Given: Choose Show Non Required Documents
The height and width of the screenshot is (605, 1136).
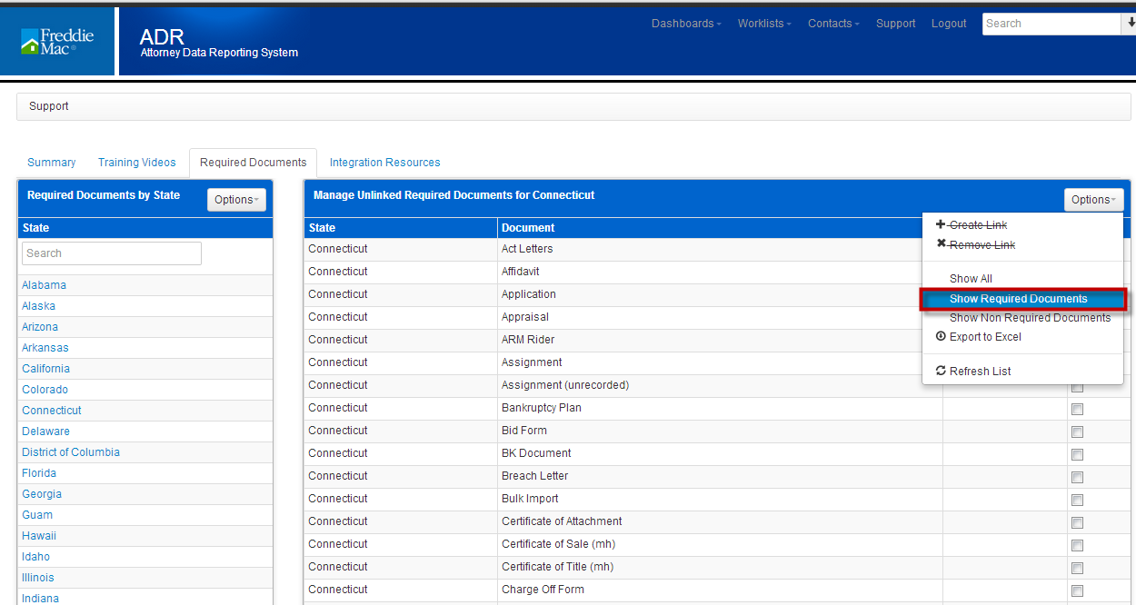Looking at the screenshot, I should tap(1030, 318).
